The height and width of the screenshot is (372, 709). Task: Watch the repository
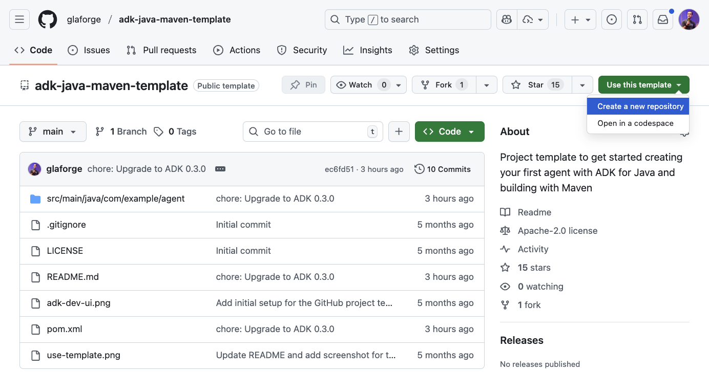tap(360, 84)
